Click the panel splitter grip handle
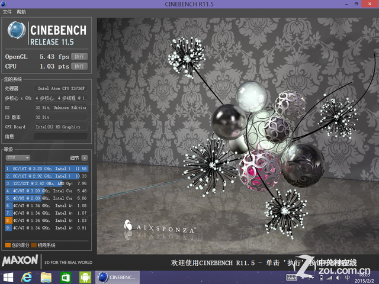This screenshot has width=379, height=284. click(x=95, y=143)
